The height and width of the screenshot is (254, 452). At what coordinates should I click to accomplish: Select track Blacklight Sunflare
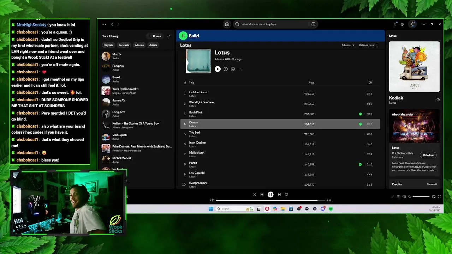click(x=280, y=104)
